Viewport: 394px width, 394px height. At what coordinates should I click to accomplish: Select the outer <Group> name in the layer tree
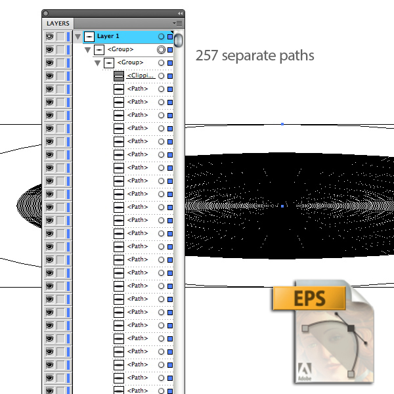[120, 49]
